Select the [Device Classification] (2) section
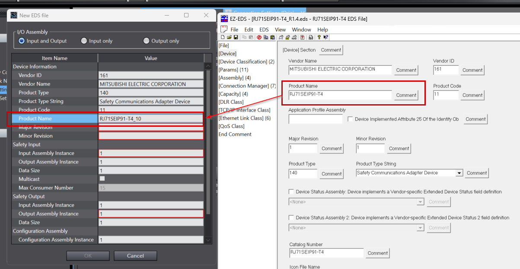520x269 pixels. click(246, 61)
